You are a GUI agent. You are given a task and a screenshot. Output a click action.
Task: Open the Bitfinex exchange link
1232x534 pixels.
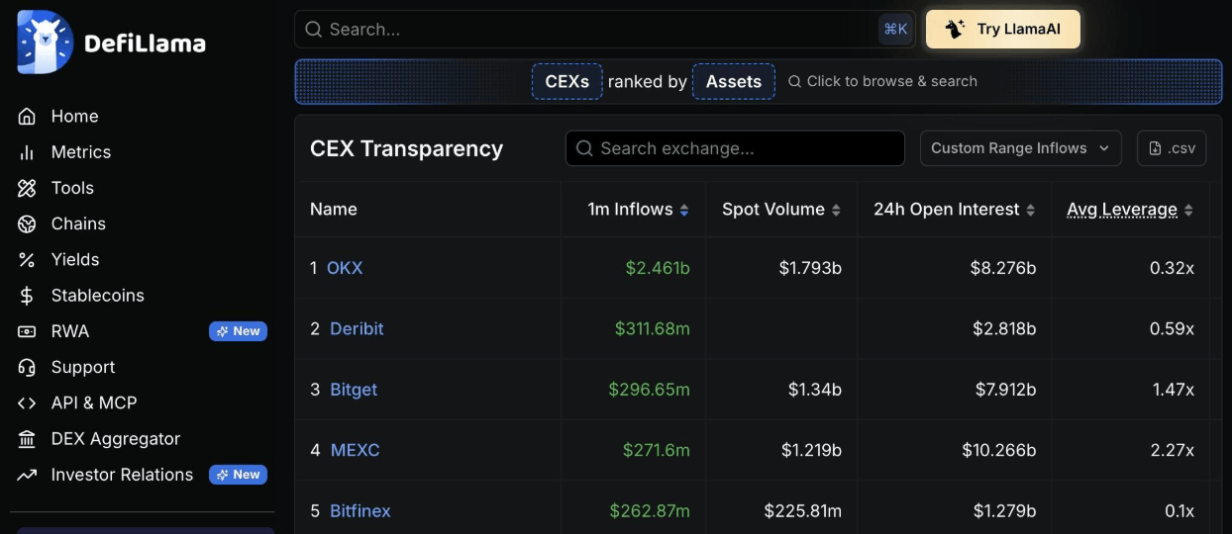click(360, 511)
